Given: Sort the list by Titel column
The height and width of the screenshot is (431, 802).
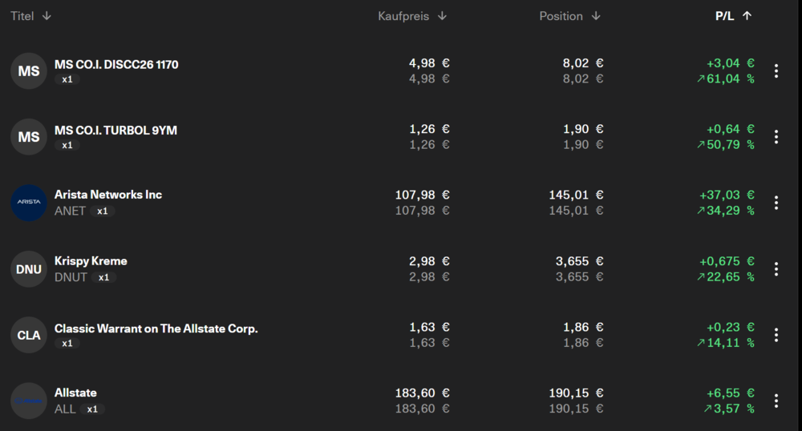Looking at the screenshot, I should pos(30,16).
